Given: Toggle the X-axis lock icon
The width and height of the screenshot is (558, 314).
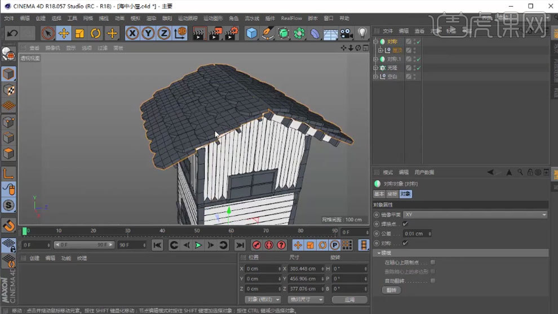Looking at the screenshot, I should [x=132, y=33].
